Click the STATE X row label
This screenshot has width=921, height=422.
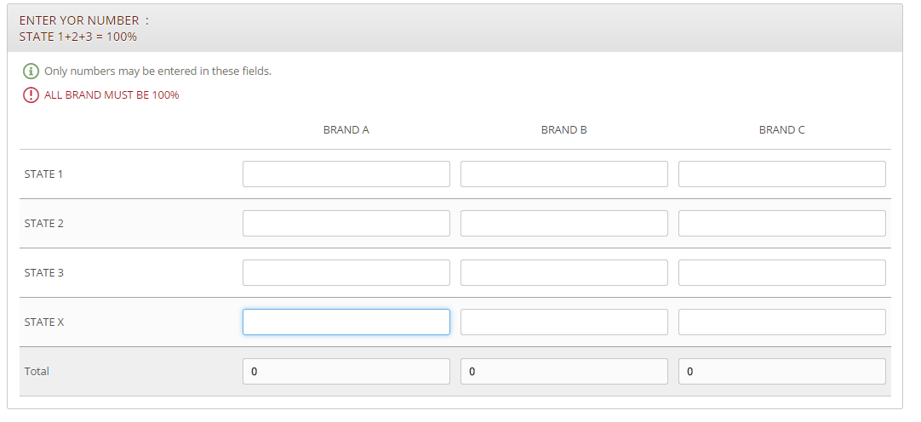pyautogui.click(x=44, y=322)
